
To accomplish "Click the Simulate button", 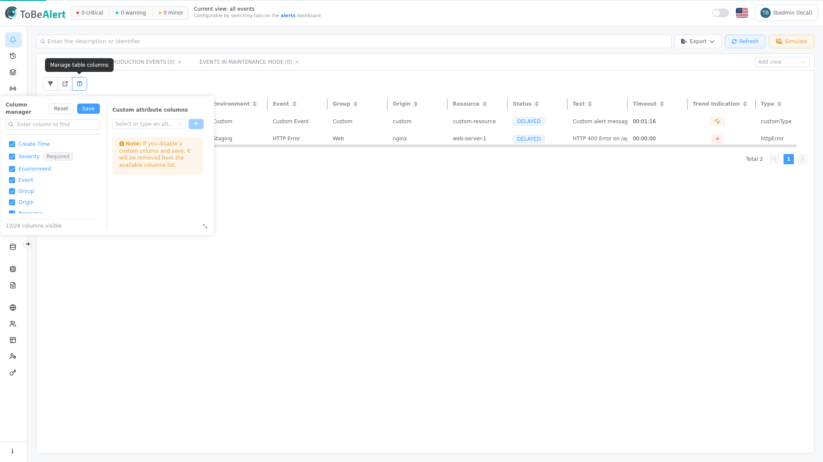I will (791, 41).
